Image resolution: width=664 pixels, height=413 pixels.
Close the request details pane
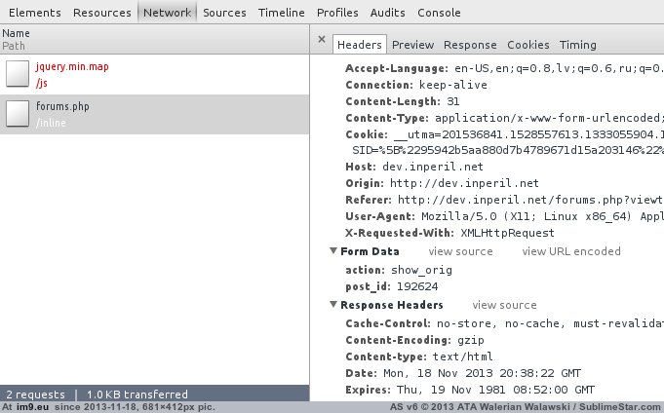(x=322, y=39)
